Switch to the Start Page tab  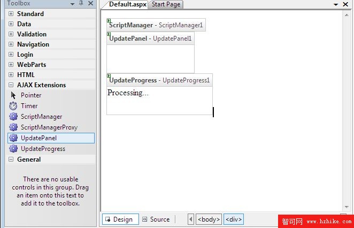(x=166, y=4)
